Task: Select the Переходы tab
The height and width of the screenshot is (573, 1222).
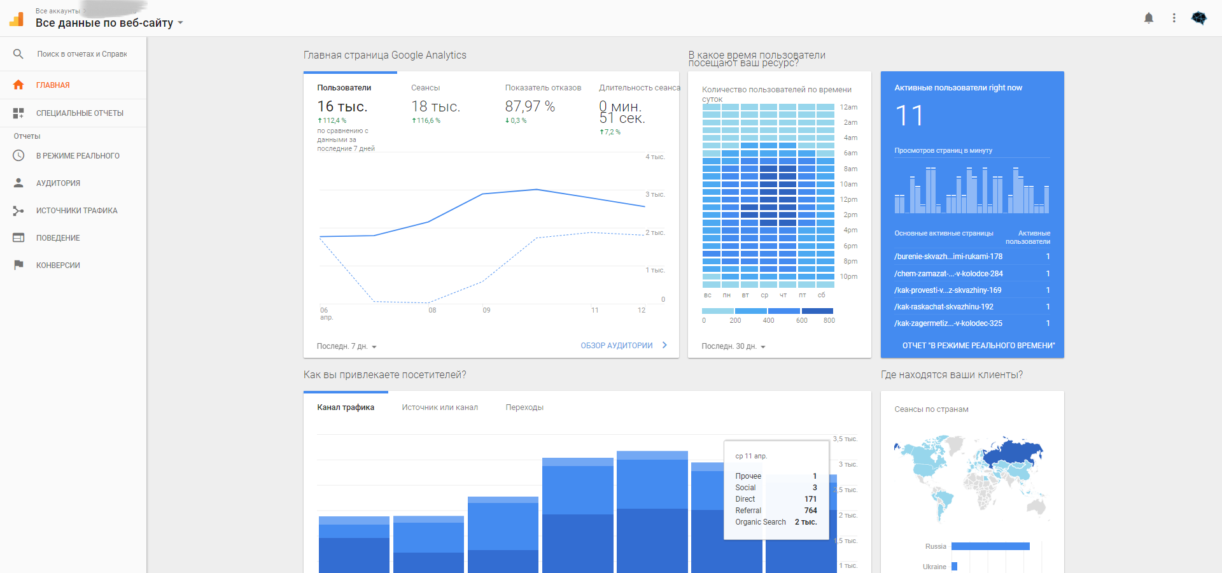Action: 524,407
